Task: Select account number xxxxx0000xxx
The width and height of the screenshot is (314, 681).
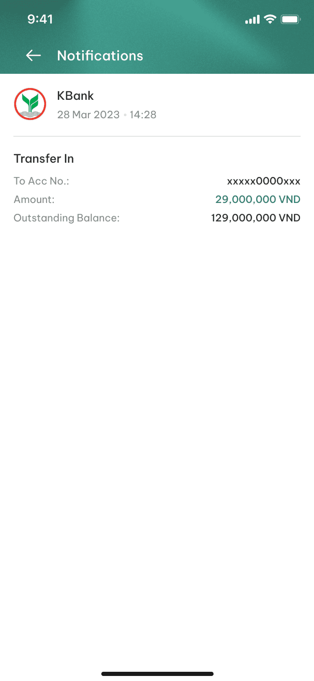Action: (264, 181)
